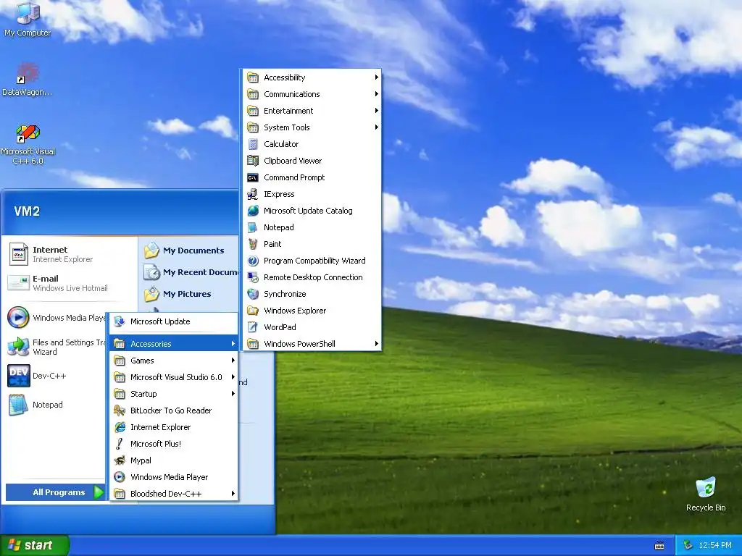Launch Paint icon
Image resolution: width=742 pixels, height=556 pixels.
(x=253, y=244)
